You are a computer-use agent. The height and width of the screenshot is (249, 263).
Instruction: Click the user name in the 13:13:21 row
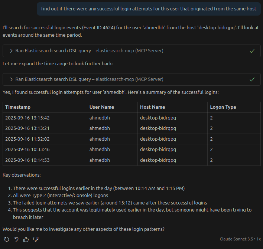(100, 128)
